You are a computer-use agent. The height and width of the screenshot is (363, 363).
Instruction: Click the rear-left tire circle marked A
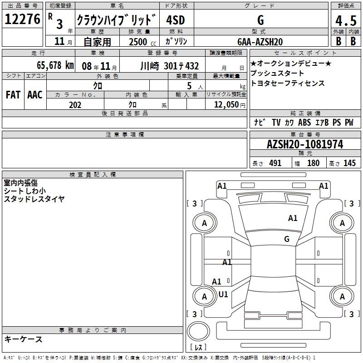[205, 297]
